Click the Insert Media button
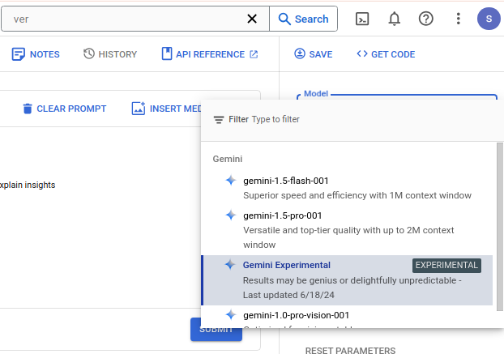 coord(166,109)
